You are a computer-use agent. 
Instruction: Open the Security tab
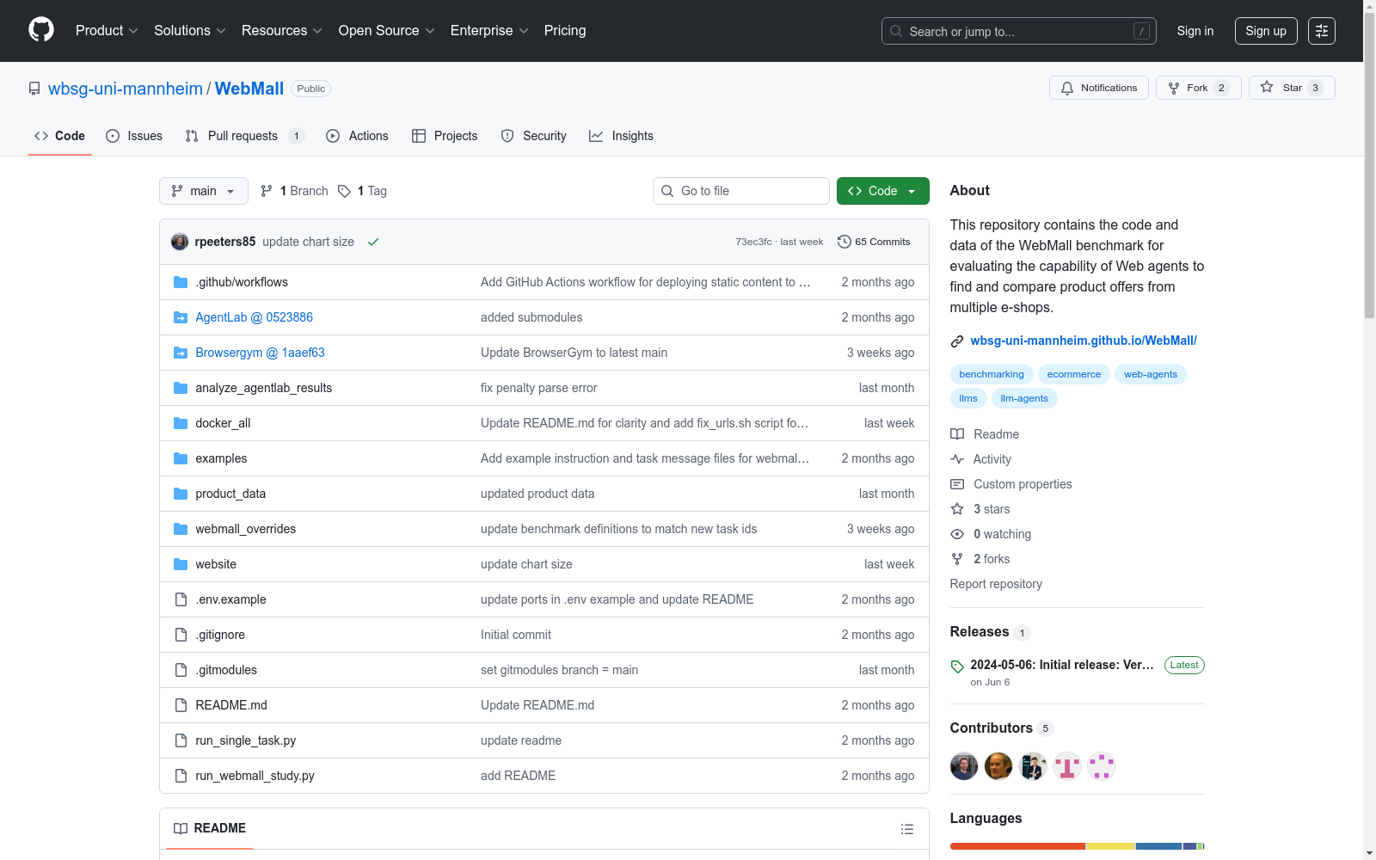click(x=533, y=136)
